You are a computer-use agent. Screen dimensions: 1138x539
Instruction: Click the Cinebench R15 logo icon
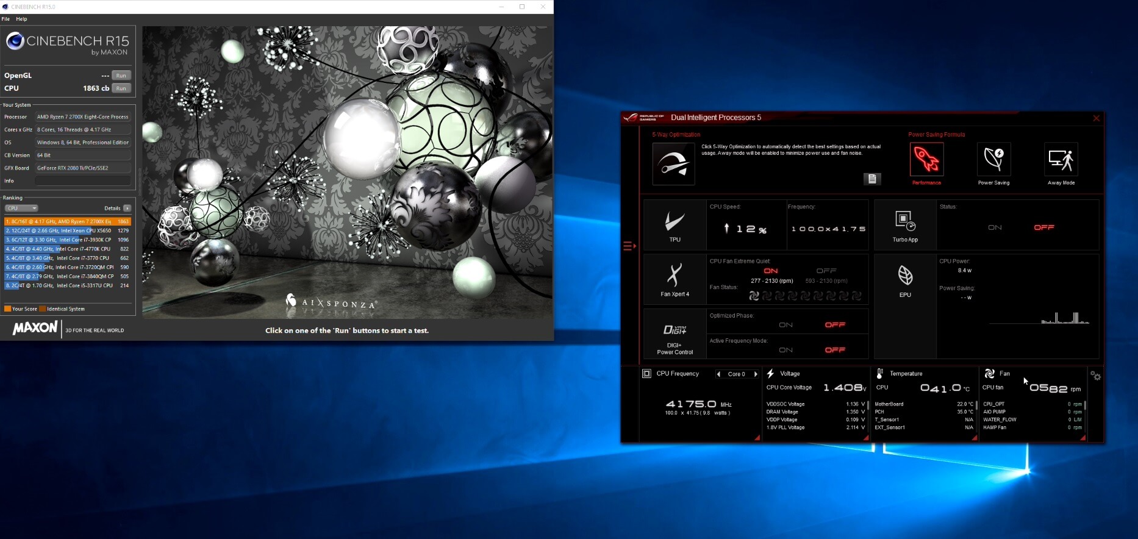tap(15, 41)
